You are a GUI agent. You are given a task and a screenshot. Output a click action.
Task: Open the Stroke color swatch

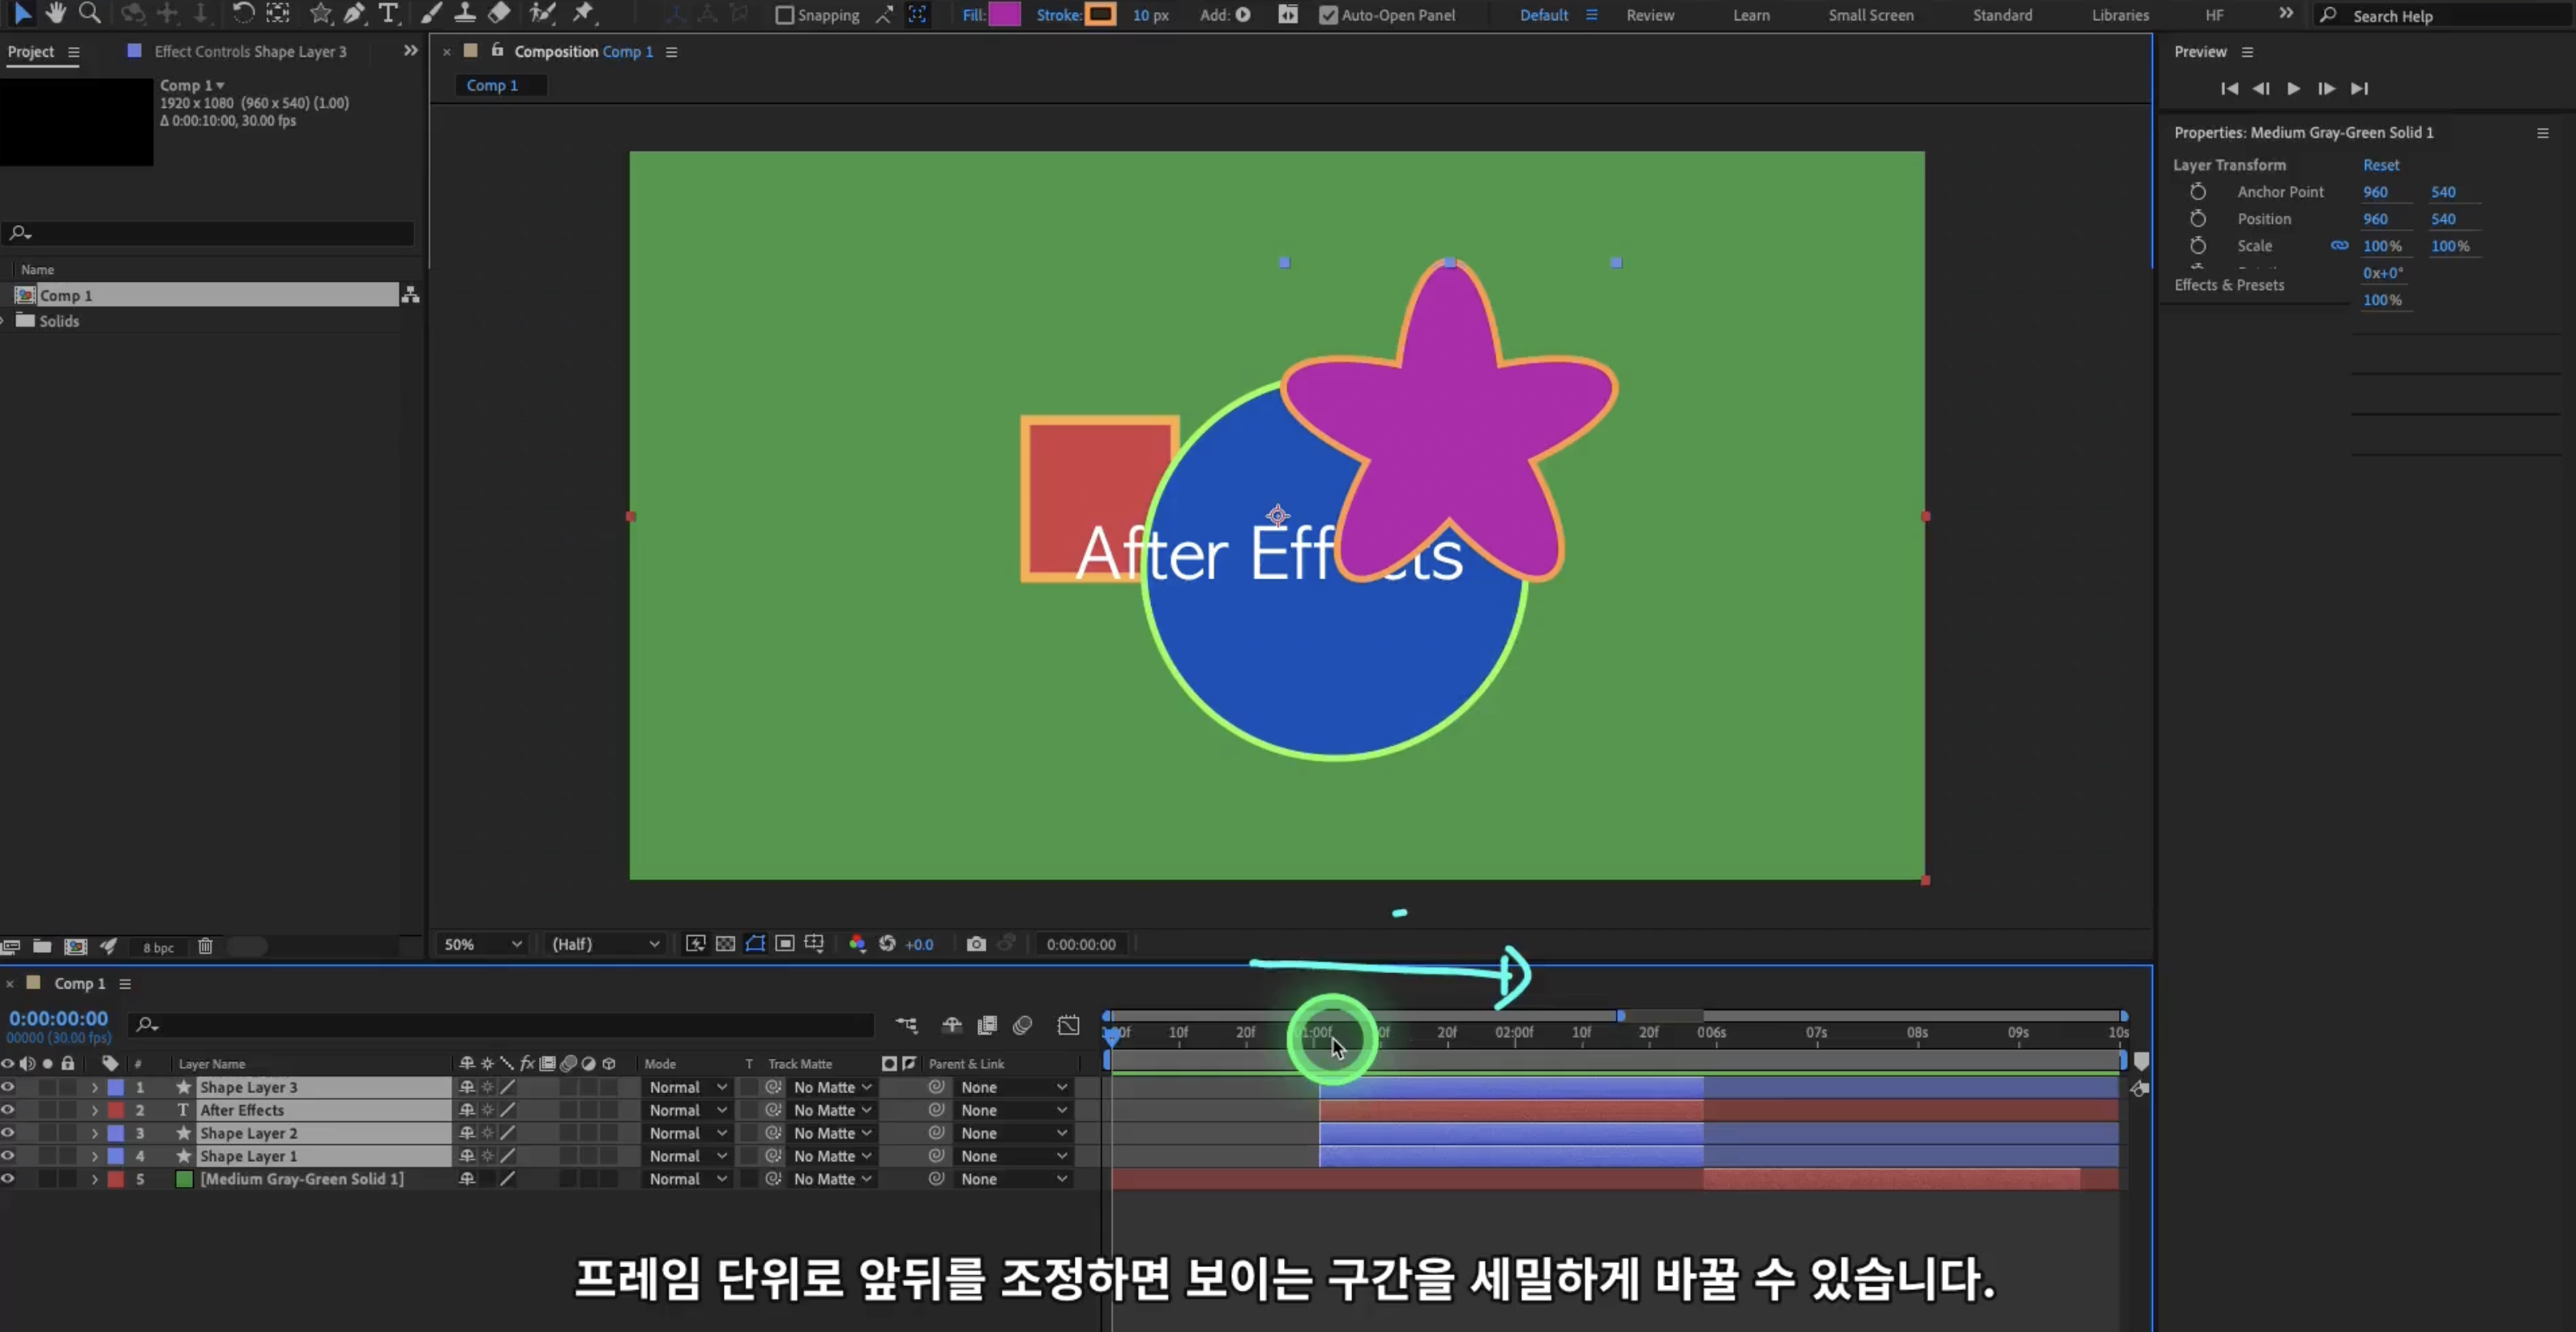pyautogui.click(x=1100, y=15)
